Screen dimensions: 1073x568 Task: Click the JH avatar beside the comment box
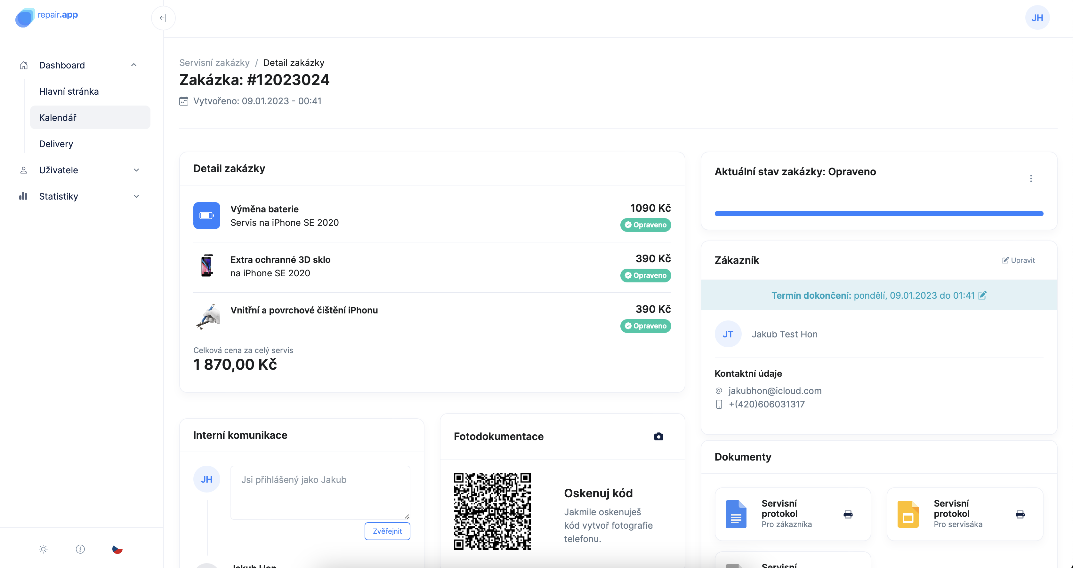tap(206, 479)
